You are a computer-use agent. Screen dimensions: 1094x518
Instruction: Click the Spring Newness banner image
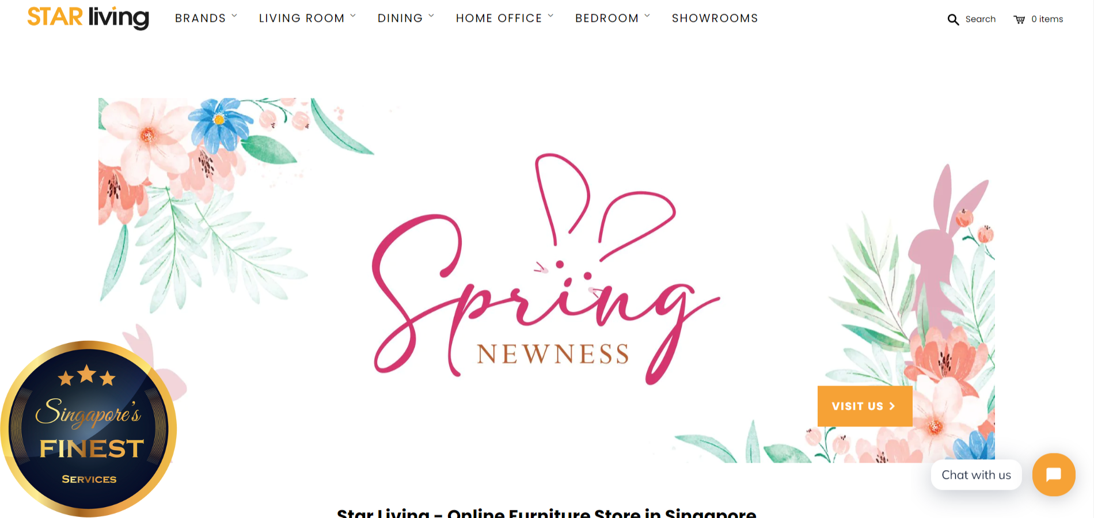coord(546,280)
